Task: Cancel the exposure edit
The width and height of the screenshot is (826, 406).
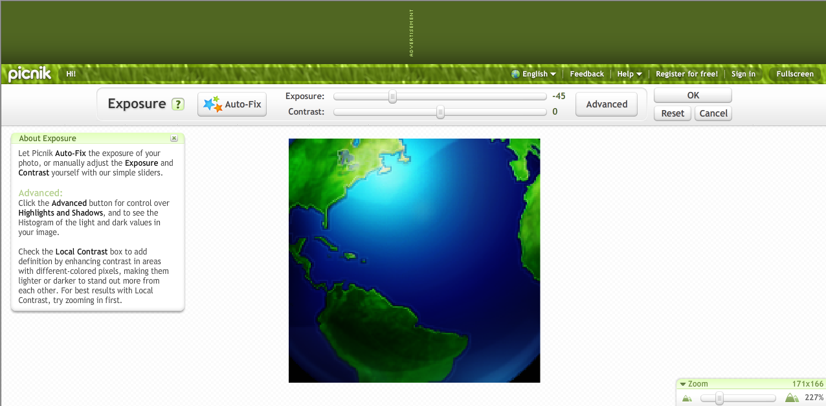Action: click(713, 113)
